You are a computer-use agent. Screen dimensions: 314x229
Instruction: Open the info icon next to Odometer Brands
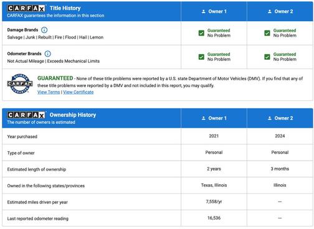[x=48, y=54]
